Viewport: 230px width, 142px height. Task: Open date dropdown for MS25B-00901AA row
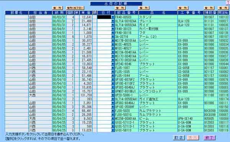pos(113,119)
